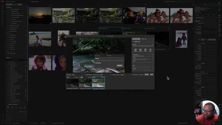Image resolution: width=222 pixels, height=125 pixels.
Task: Cancel the rendering in the Progress dialog
Action: click(120, 66)
